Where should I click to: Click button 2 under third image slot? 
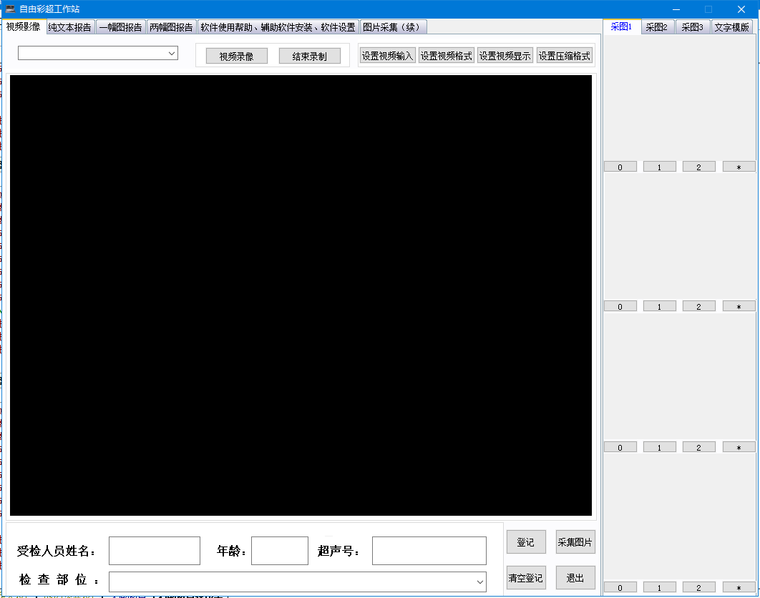(699, 447)
